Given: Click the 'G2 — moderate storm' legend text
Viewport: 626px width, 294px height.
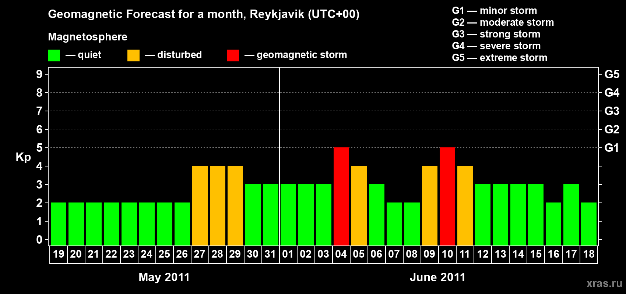Looking at the screenshot, I should tap(503, 22).
